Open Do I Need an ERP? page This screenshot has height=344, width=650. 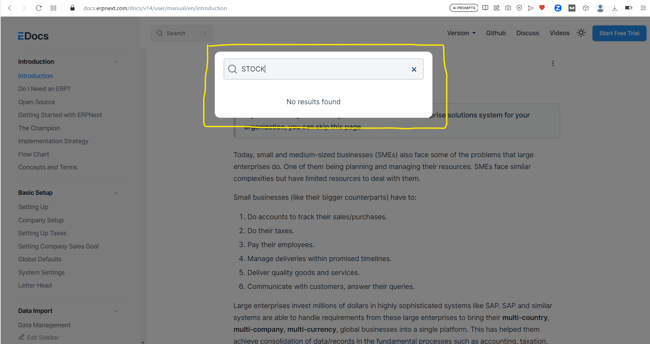tap(44, 89)
